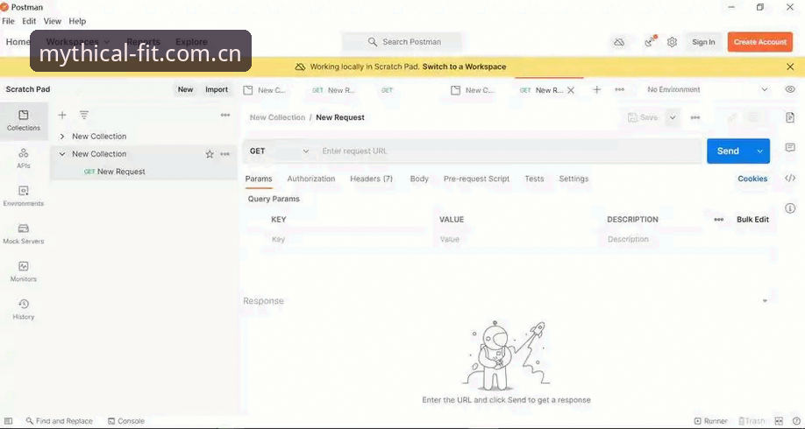This screenshot has width=805, height=429.
Task: Click the request URL input field
Action: pos(509,151)
